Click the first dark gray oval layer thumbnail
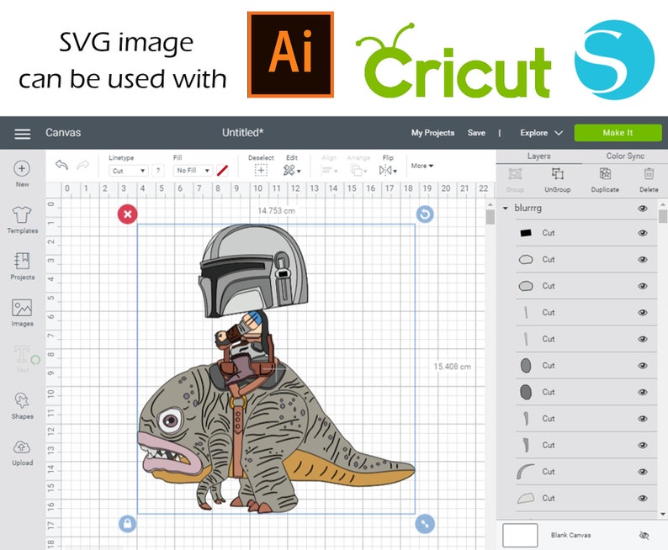Screen dimensions: 668x550 (526, 366)
